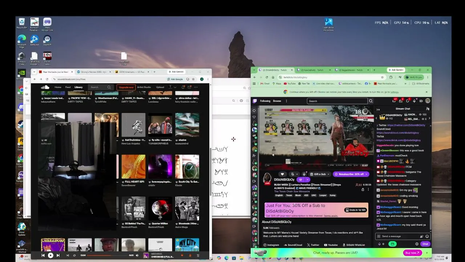Like the current track in player bar
Viewport: 465px width, 262px height.
click(x=182, y=255)
